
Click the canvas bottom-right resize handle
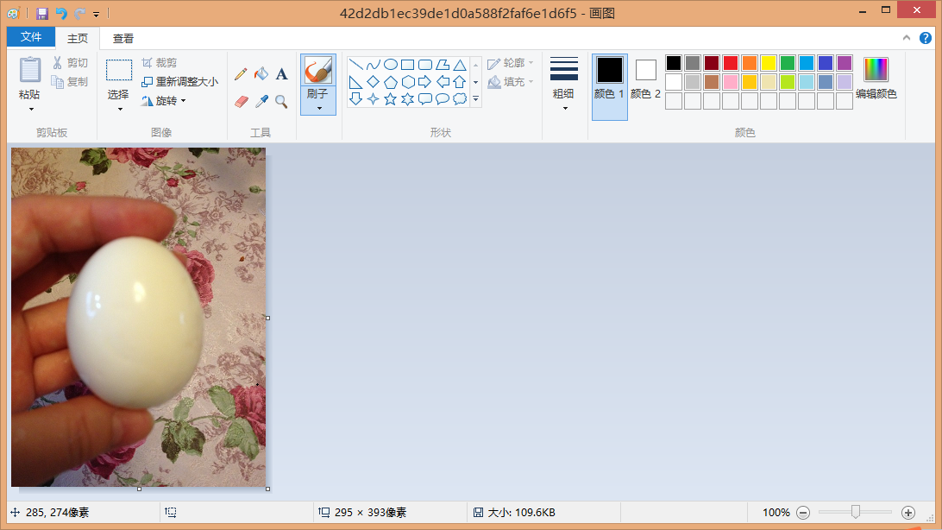(x=268, y=489)
